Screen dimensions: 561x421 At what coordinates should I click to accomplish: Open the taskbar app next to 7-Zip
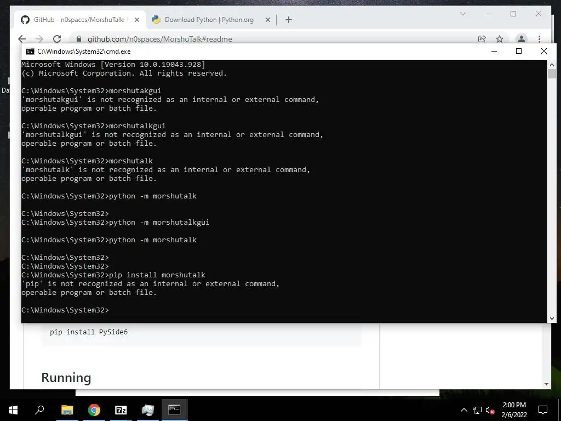pos(148,410)
